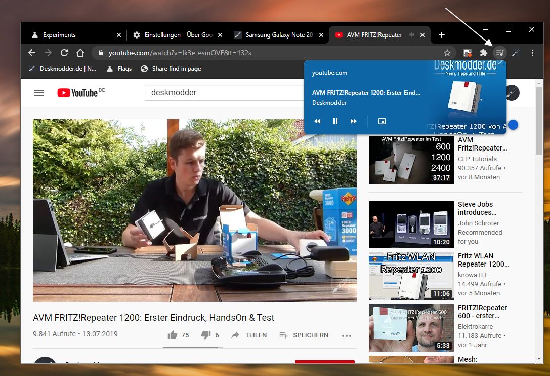This screenshot has width=550, height=376.
Task: Click the youtube.com source label in media popup
Action: pyautogui.click(x=330, y=73)
